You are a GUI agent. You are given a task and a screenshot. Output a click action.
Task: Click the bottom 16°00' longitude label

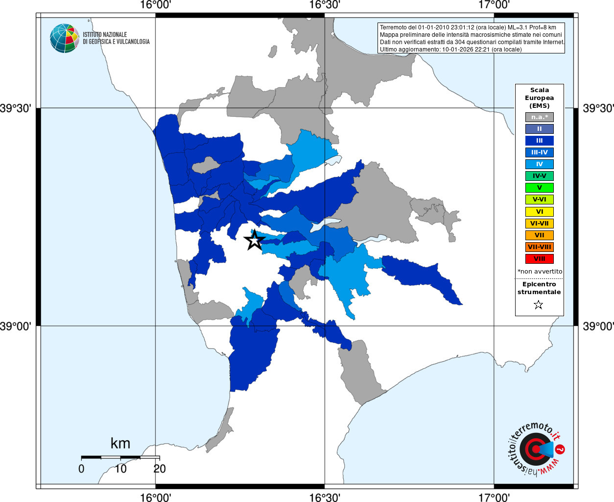coord(155,497)
